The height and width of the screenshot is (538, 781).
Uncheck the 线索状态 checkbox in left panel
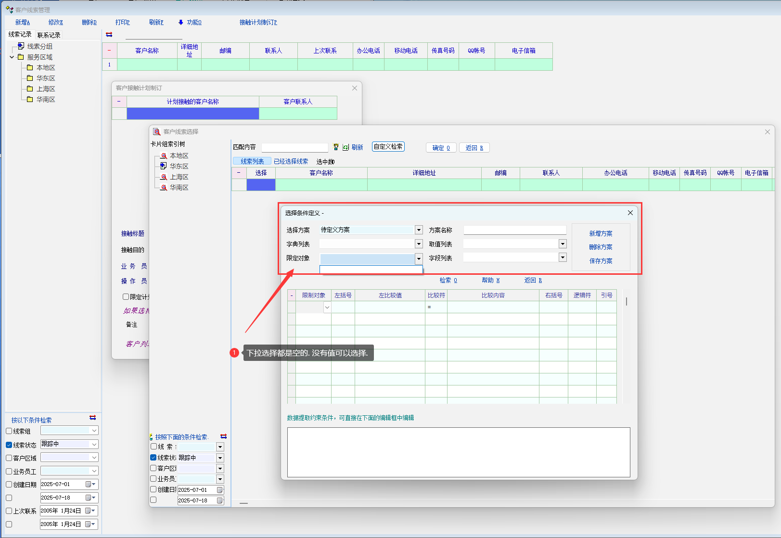pos(9,445)
